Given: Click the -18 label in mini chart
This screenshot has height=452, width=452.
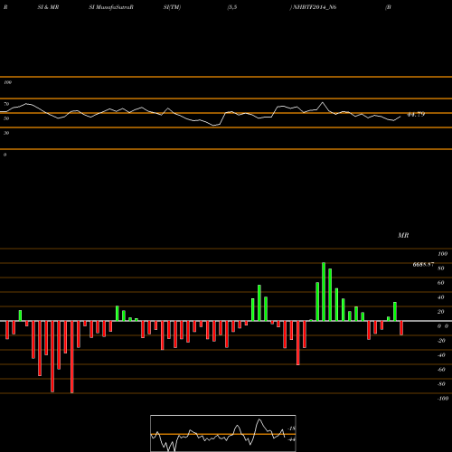Looking at the screenshot, I should [x=291, y=428].
